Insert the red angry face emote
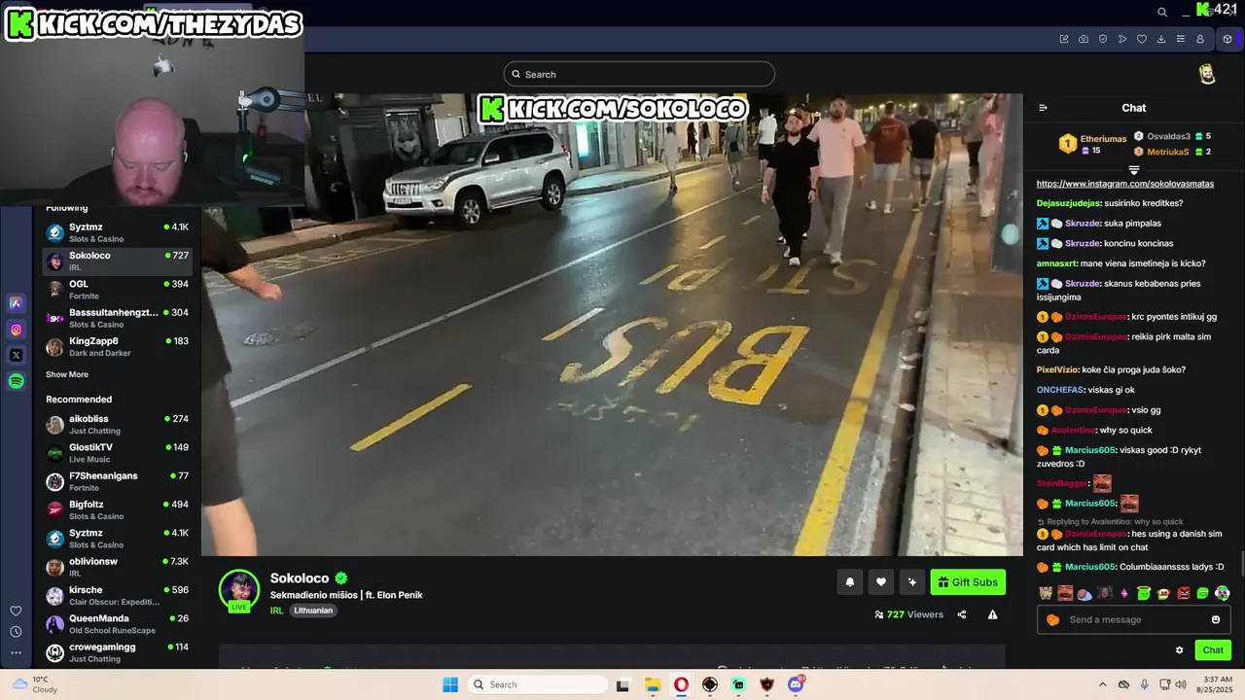This screenshot has height=700, width=1245. (1183, 593)
